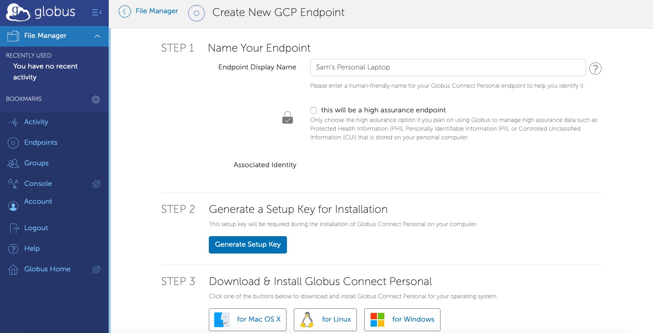Screen dimensions: 653x333
Task: Open Account in sidebar
Action: 38,201
